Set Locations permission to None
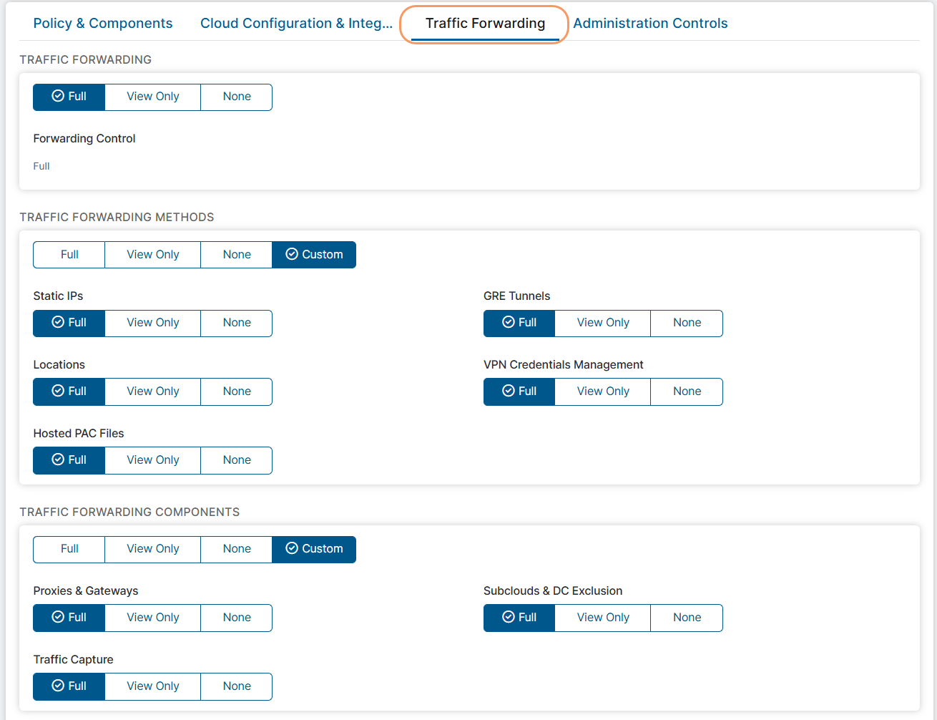The width and height of the screenshot is (937, 720). coord(236,391)
